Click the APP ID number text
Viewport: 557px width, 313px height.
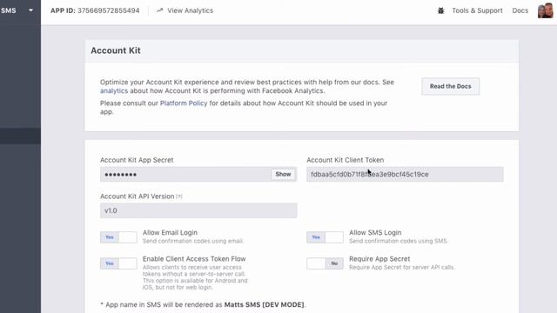coord(108,10)
